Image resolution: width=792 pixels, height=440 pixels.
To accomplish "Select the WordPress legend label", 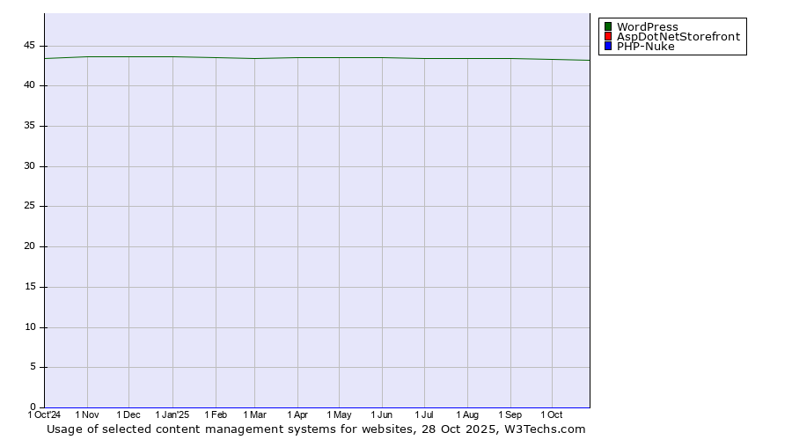I will coord(647,27).
